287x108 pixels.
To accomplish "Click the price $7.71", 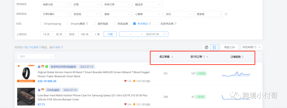I will coord(41,104).
